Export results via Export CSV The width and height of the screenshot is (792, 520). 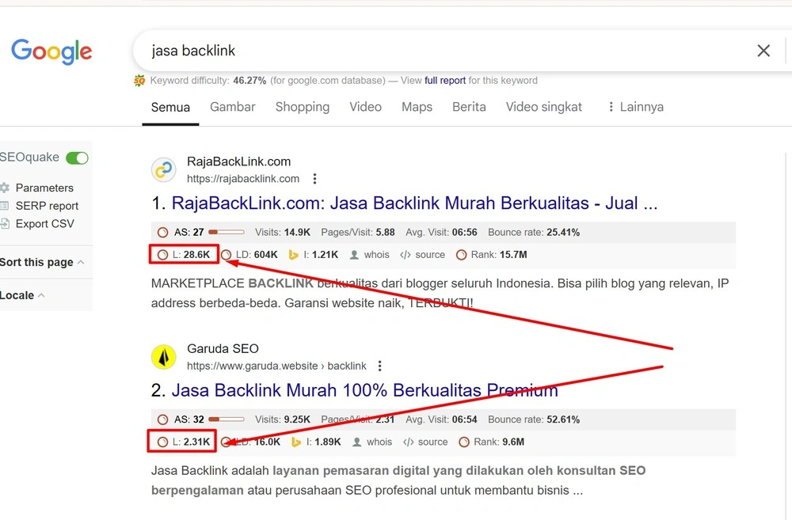45,224
